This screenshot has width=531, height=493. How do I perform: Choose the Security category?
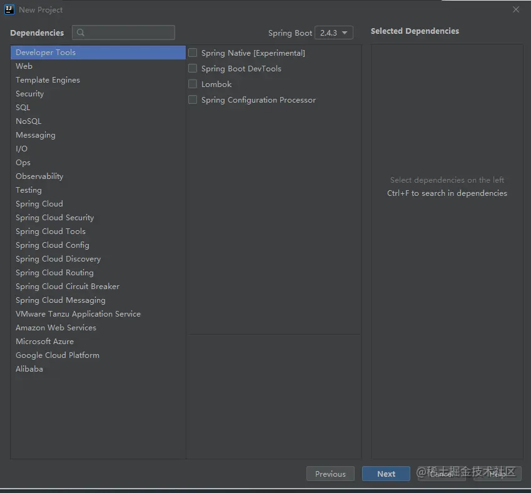pos(98,93)
